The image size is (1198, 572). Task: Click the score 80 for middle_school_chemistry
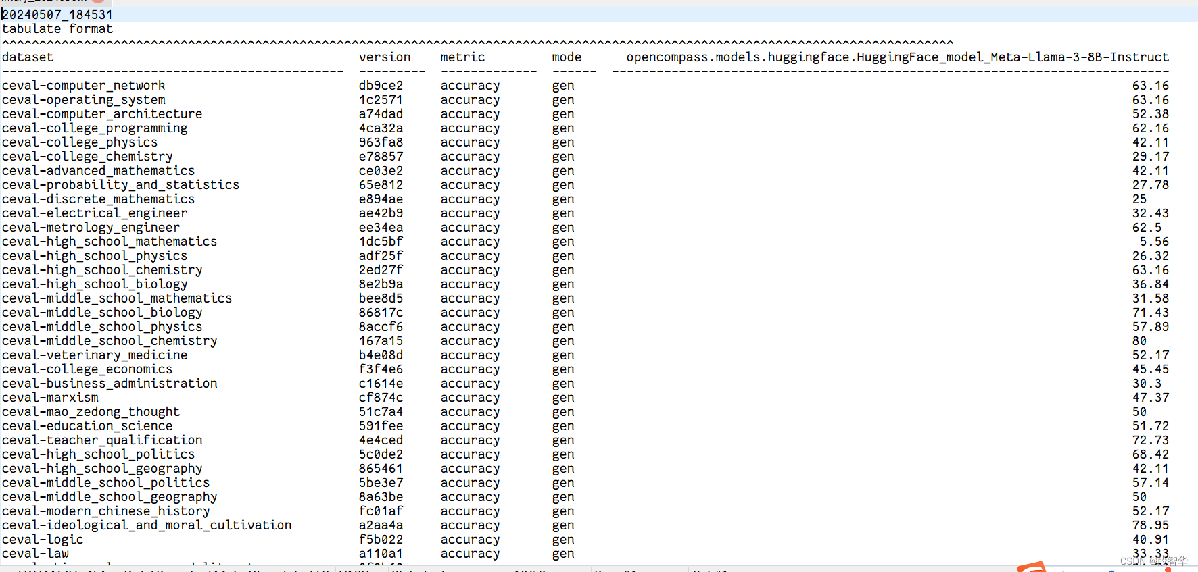(1140, 341)
